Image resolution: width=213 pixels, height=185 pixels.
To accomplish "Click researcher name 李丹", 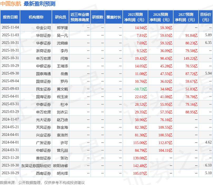I will click(x=64, y=51).
